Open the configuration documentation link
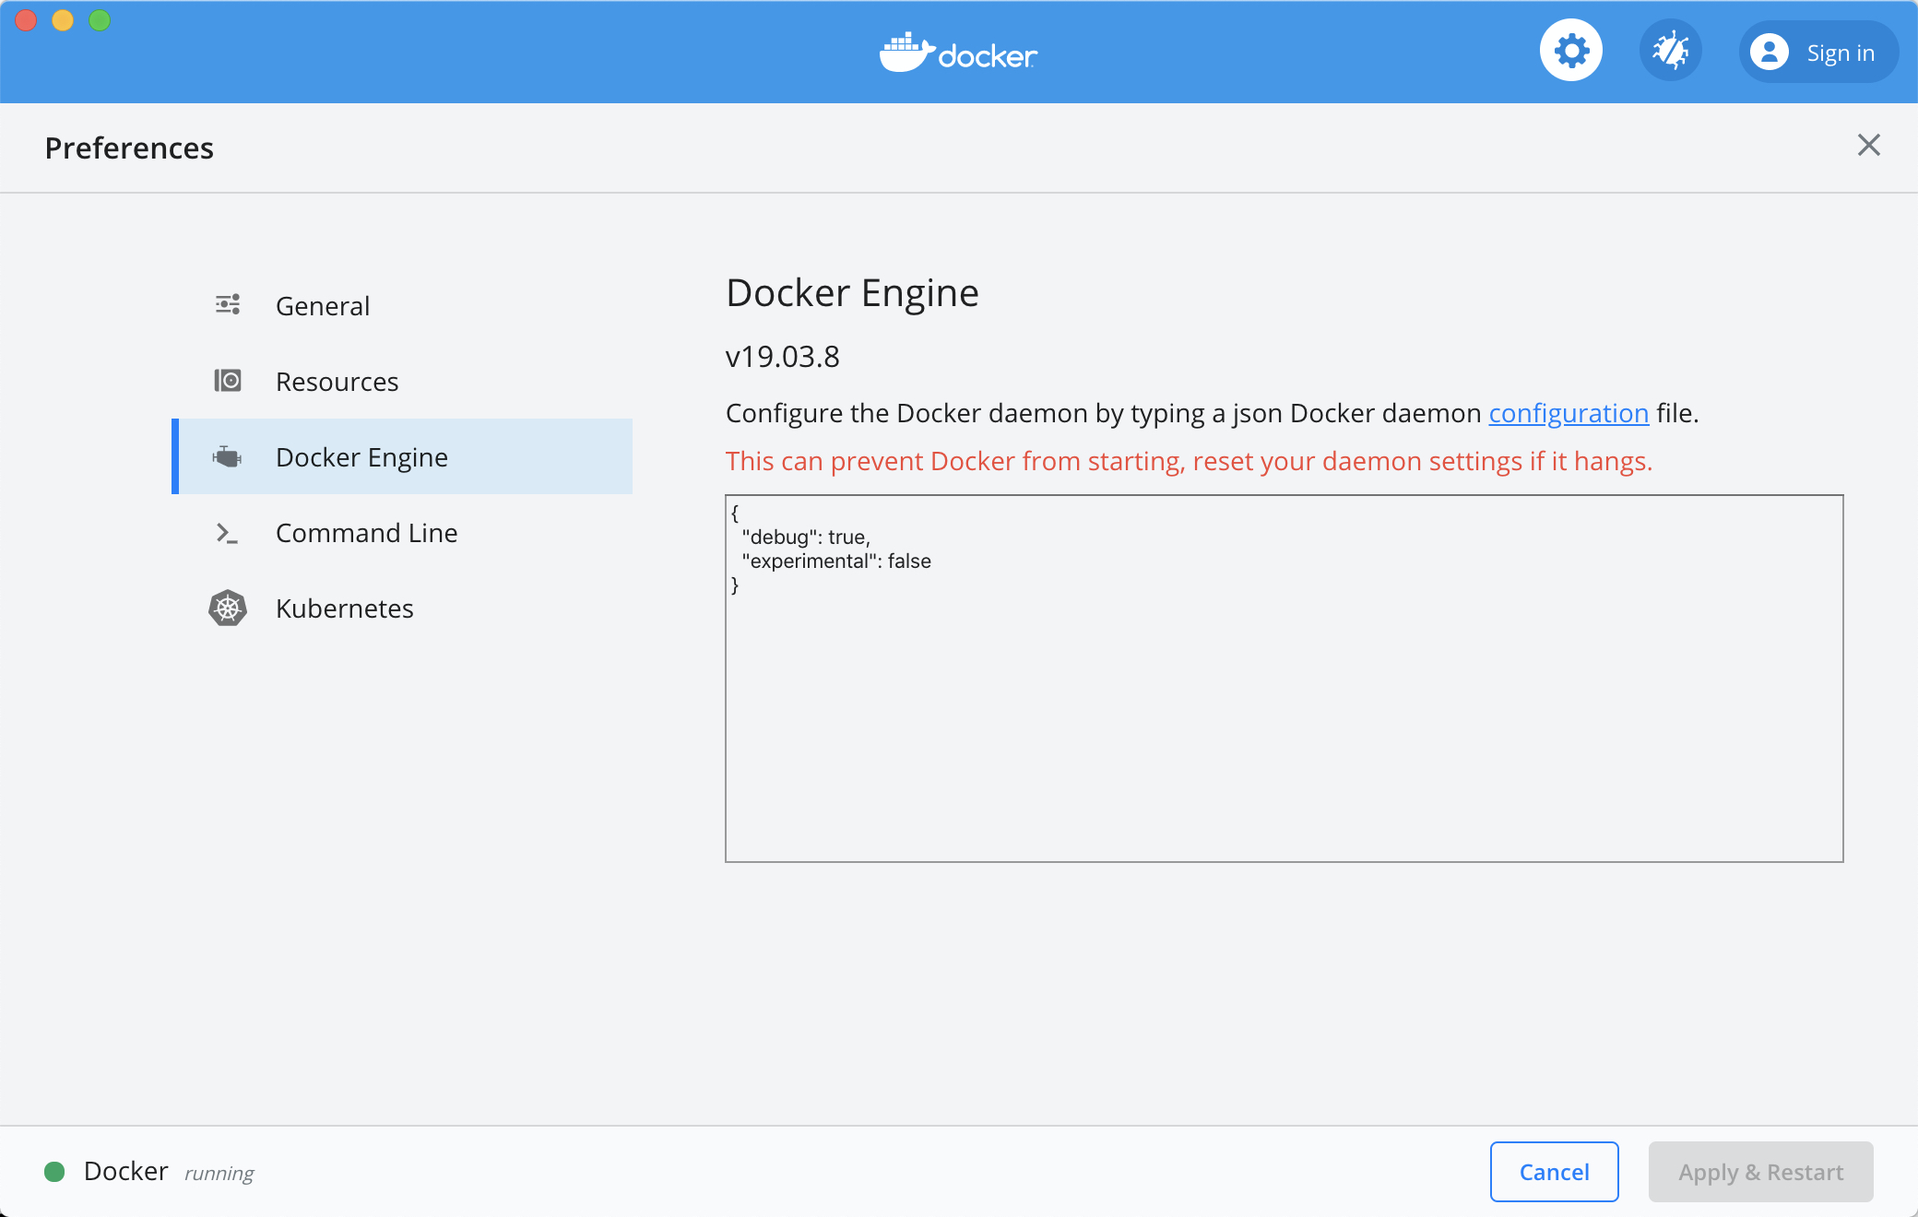This screenshot has height=1217, width=1918. click(1569, 413)
